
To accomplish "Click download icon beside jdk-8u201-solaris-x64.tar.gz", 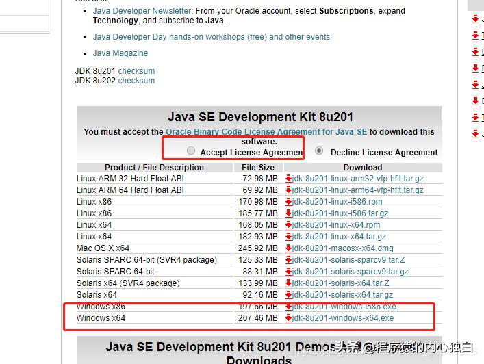I will 289,295.
